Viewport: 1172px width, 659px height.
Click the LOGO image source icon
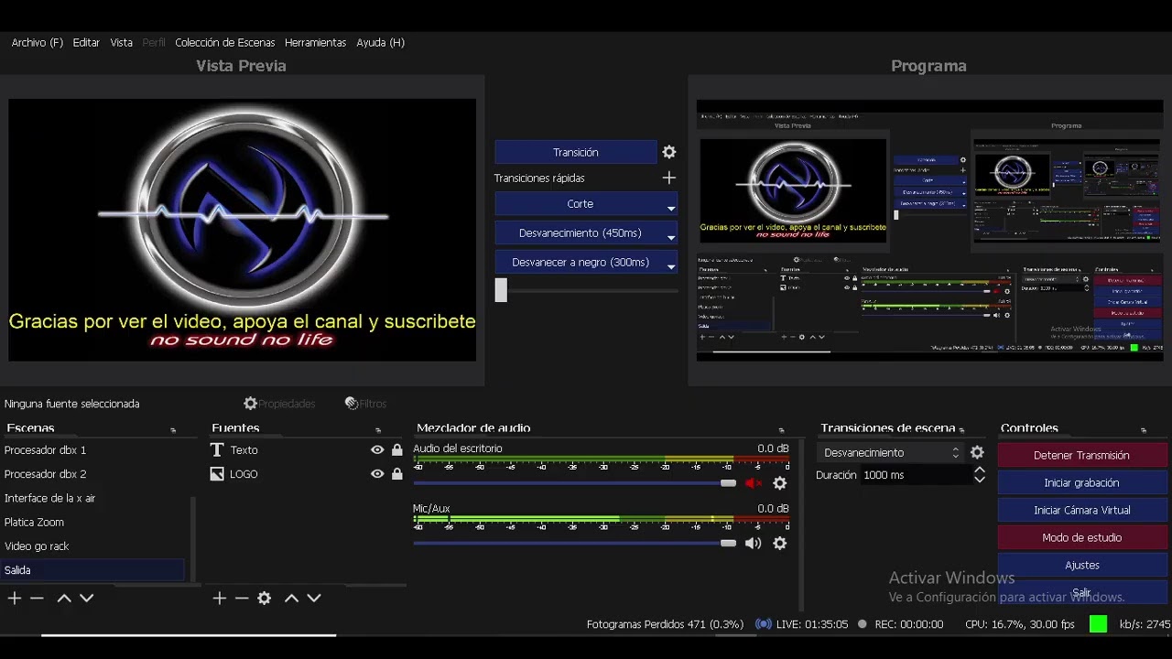pyautogui.click(x=217, y=474)
